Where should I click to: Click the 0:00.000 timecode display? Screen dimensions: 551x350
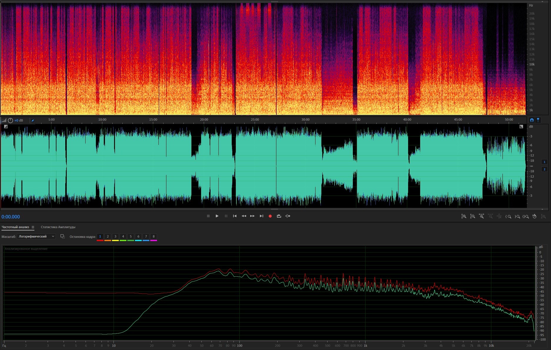[11, 217]
